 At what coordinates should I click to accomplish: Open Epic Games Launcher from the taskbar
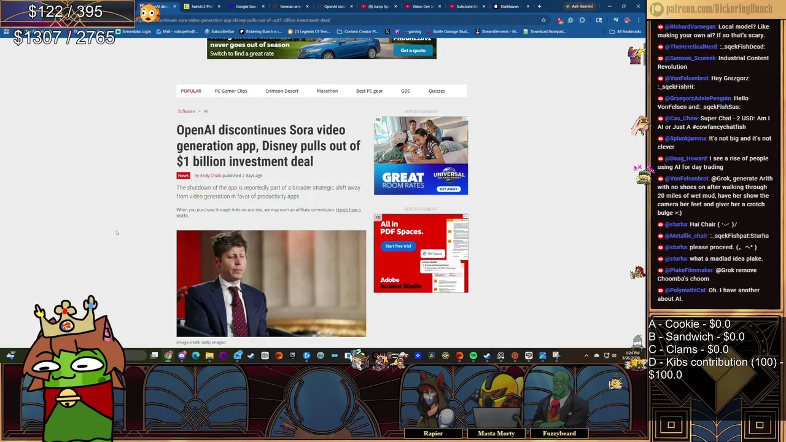coord(292,355)
